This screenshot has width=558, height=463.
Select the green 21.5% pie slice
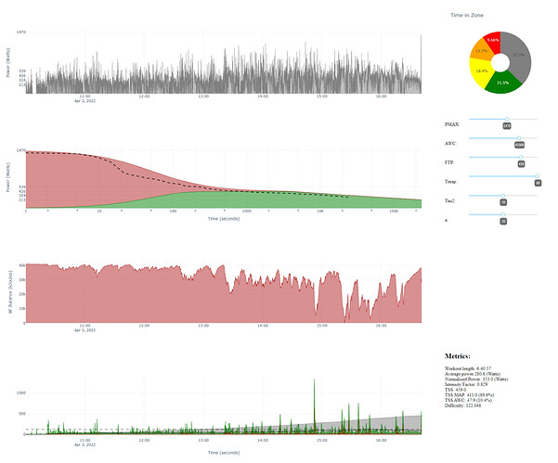[503, 83]
